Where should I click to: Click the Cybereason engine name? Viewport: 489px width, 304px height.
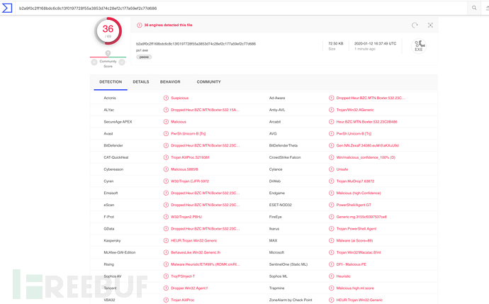coord(113,169)
